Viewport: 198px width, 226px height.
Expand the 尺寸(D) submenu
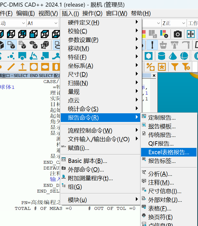100,74
